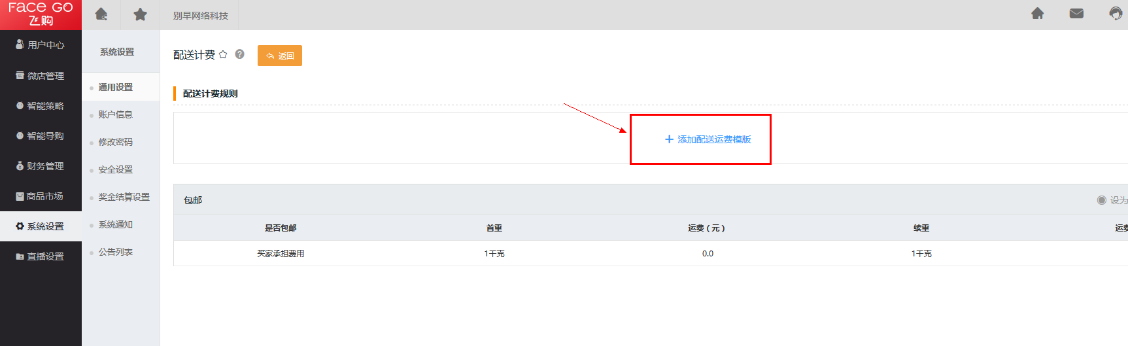
Task: Click the question mark help icon
Action: click(240, 54)
